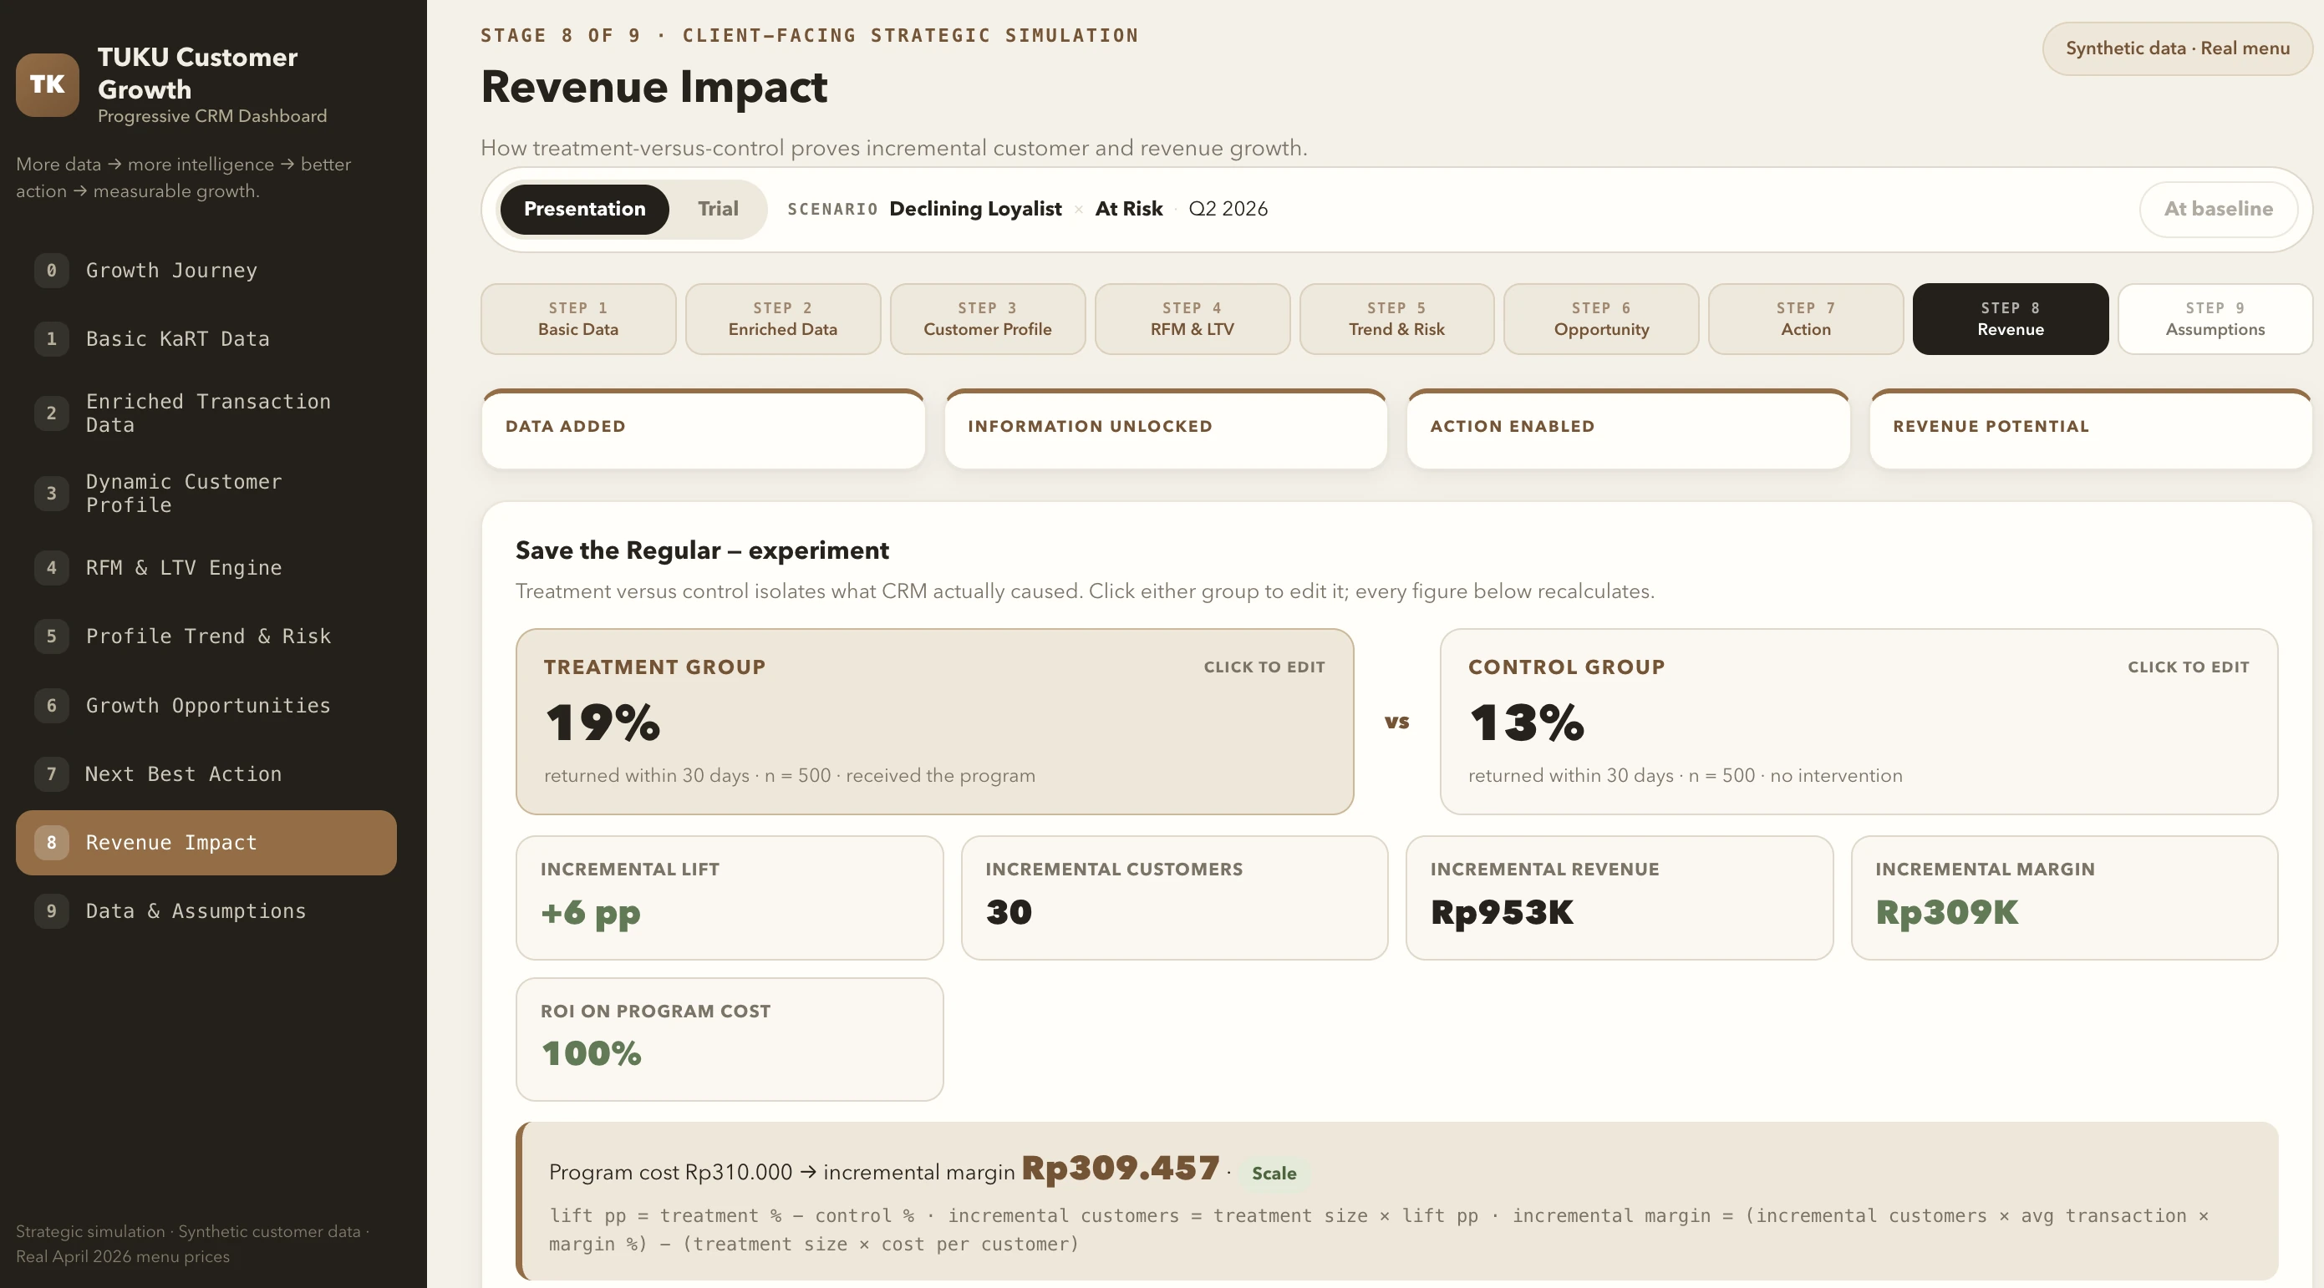Expand the Action Enabled card

coord(1629,429)
